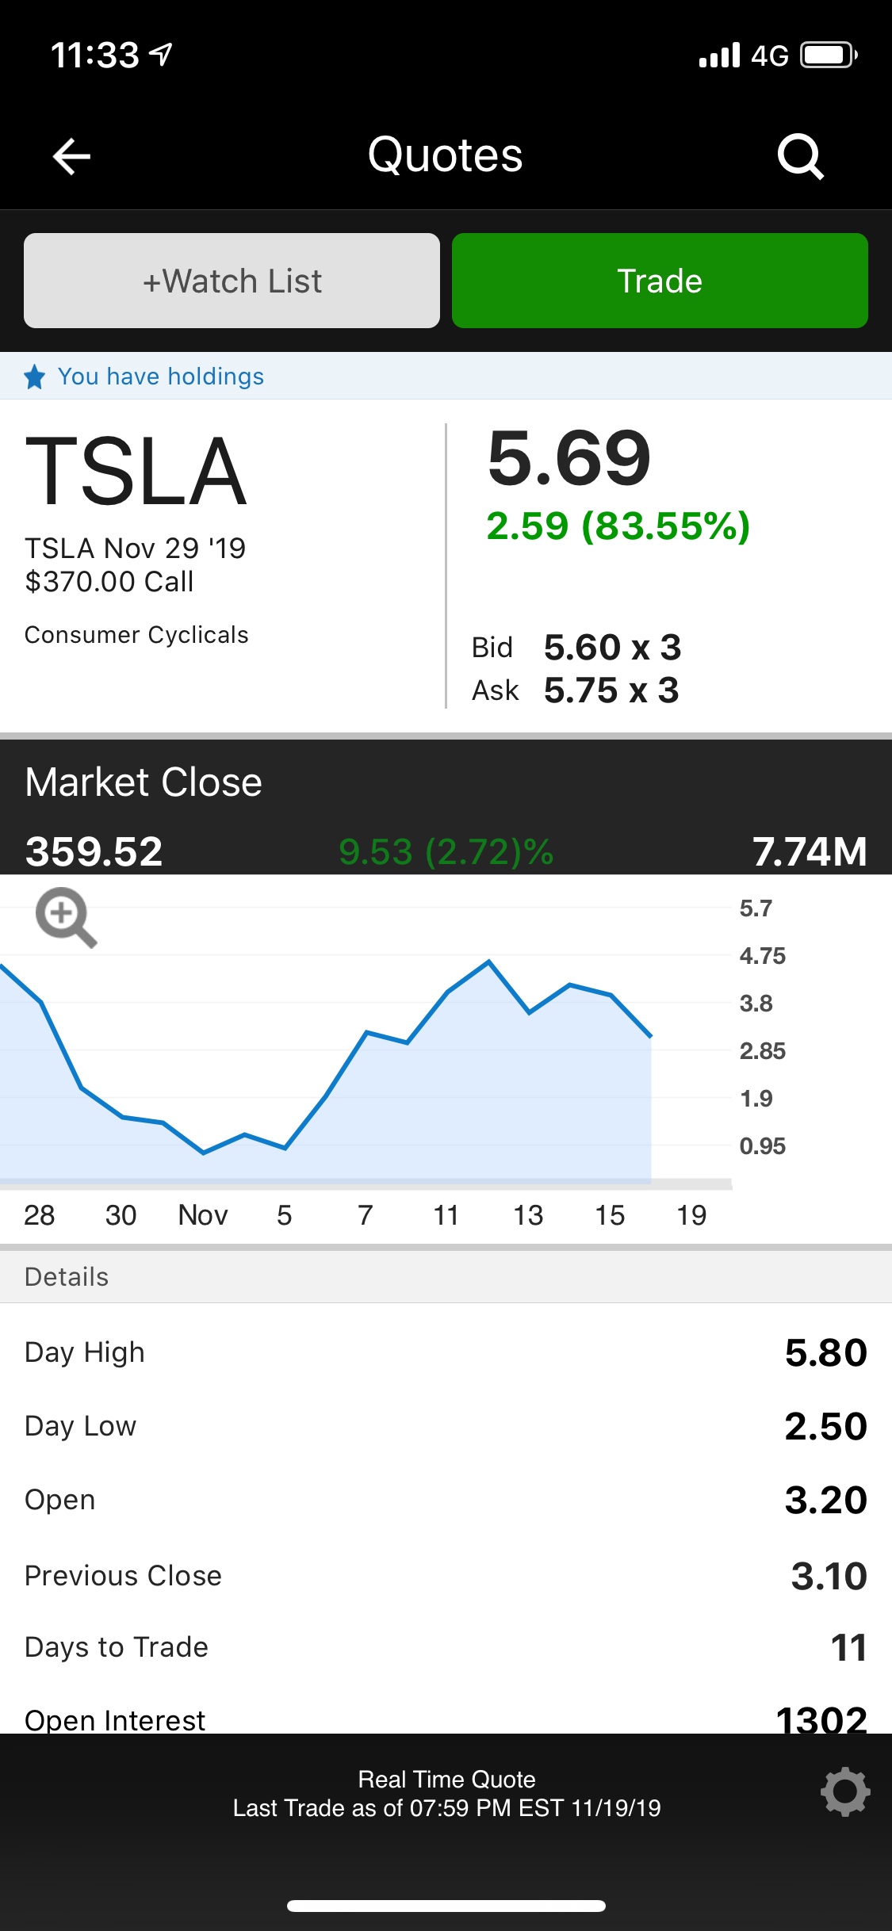892x1931 pixels.
Task: Select the Ask price 5.75 x 3
Action: (x=611, y=690)
